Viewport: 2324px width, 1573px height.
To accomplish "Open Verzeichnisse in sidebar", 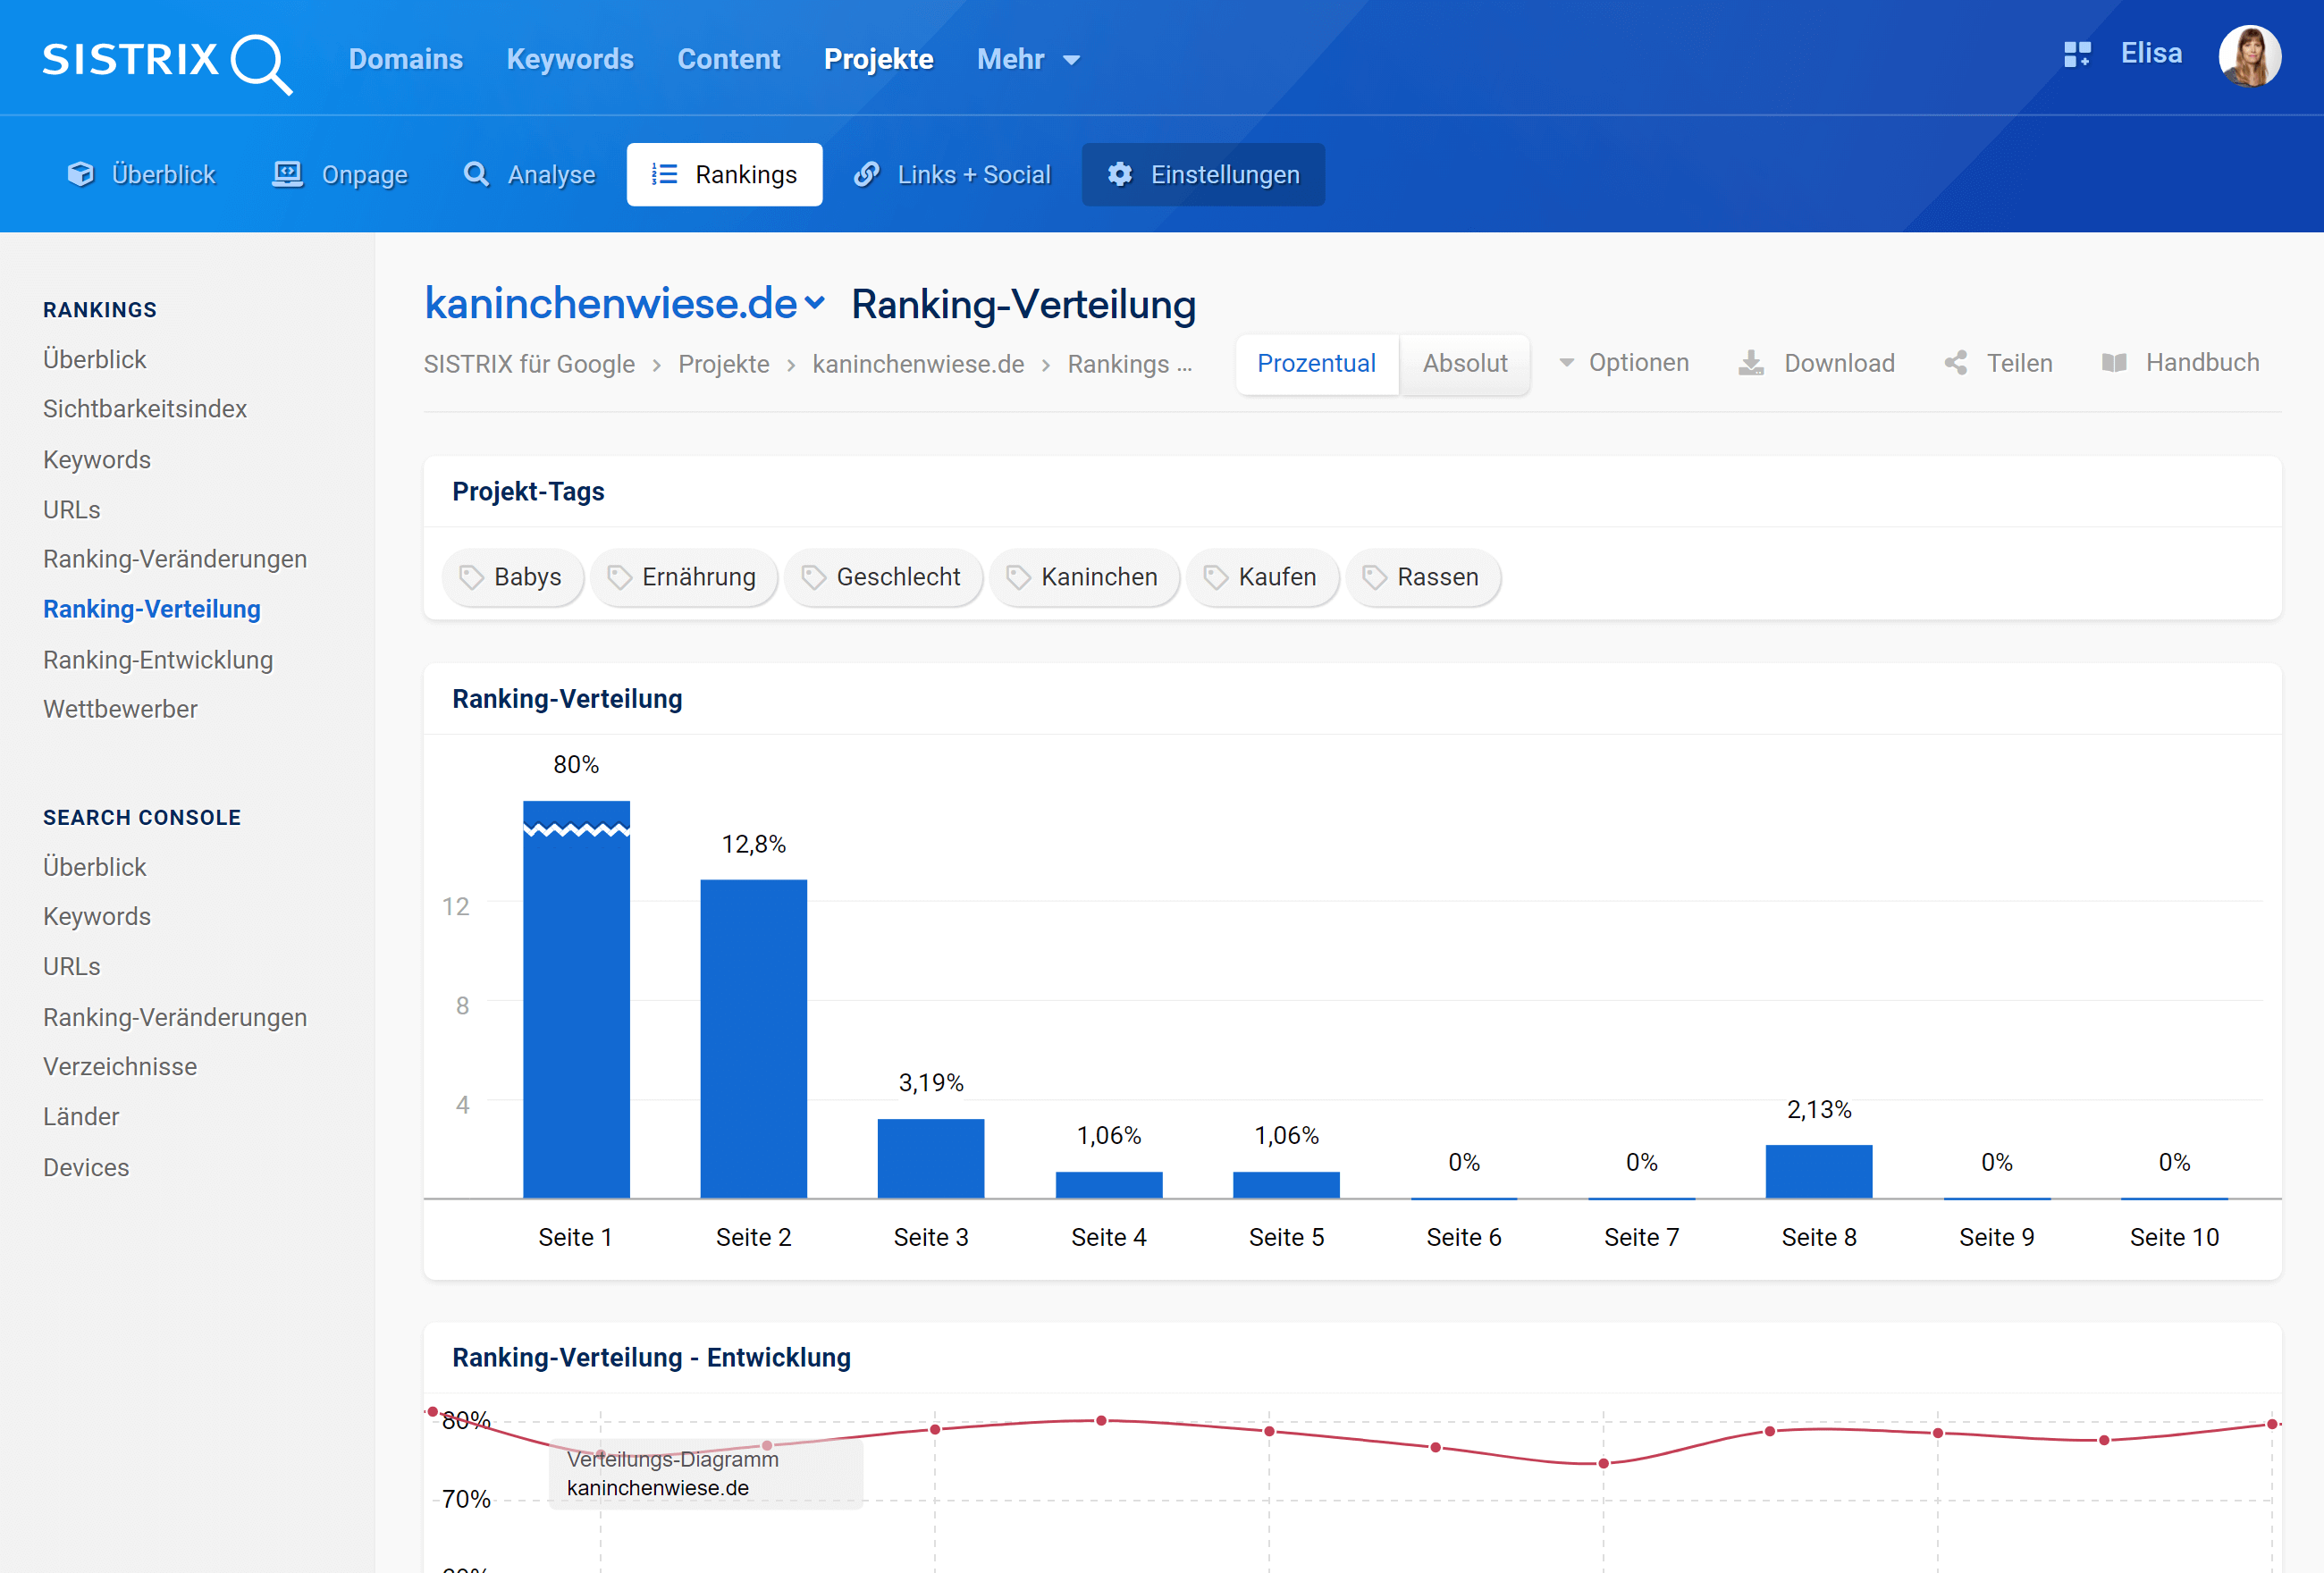I will (120, 1066).
